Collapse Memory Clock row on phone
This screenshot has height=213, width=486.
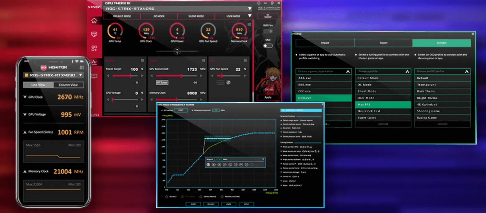coord(25,171)
